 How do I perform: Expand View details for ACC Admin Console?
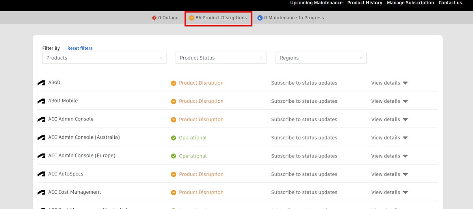[389, 119]
